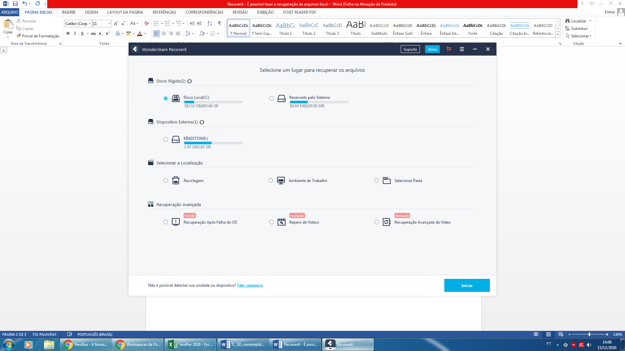Switch to the INSERIR tab
625x351 pixels.
coord(69,12)
